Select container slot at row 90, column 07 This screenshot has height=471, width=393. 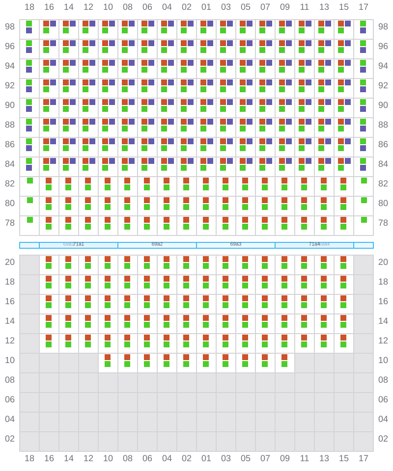265,108
